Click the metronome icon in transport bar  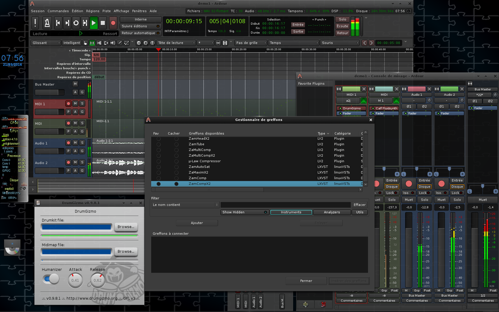pyautogui.click(x=47, y=23)
